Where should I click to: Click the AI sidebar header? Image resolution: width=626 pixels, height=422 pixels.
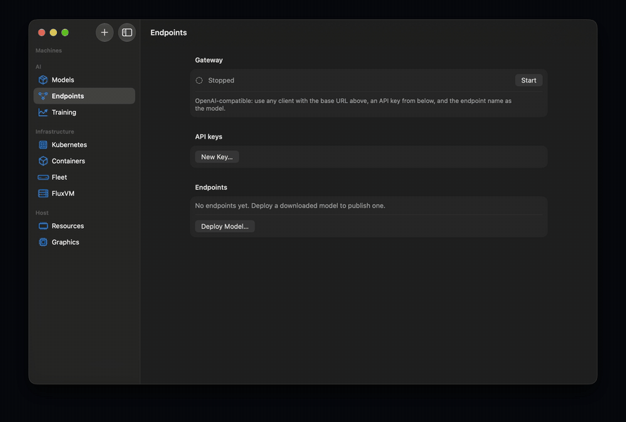pyautogui.click(x=38, y=67)
